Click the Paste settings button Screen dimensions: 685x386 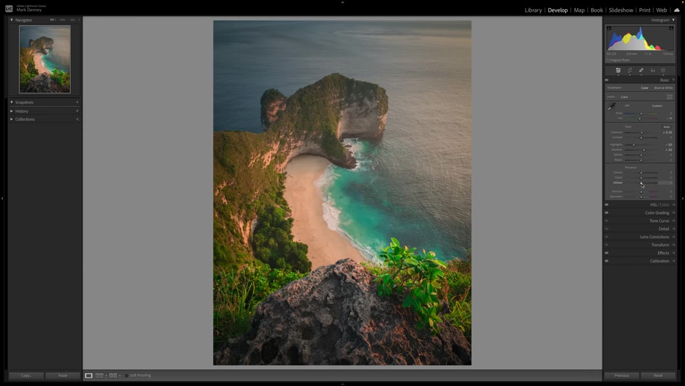pos(63,376)
